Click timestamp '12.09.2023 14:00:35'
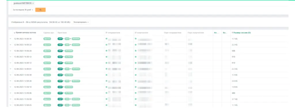The width and height of the screenshot is (295, 111). (23, 39)
